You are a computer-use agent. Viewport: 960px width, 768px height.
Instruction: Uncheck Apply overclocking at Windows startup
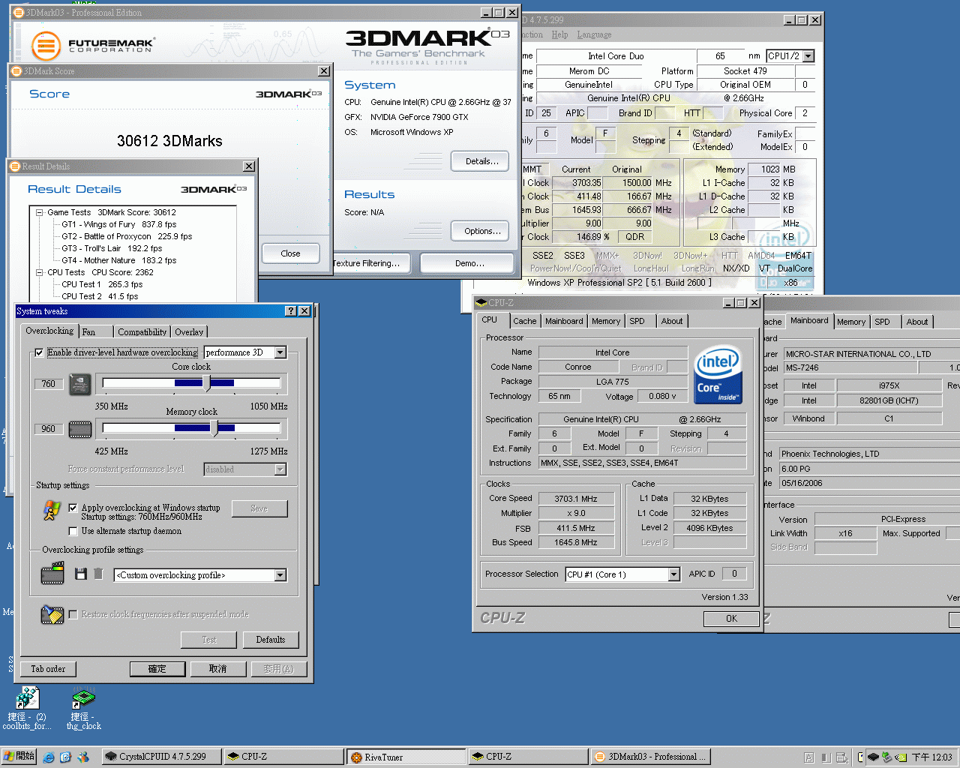[x=73, y=508]
